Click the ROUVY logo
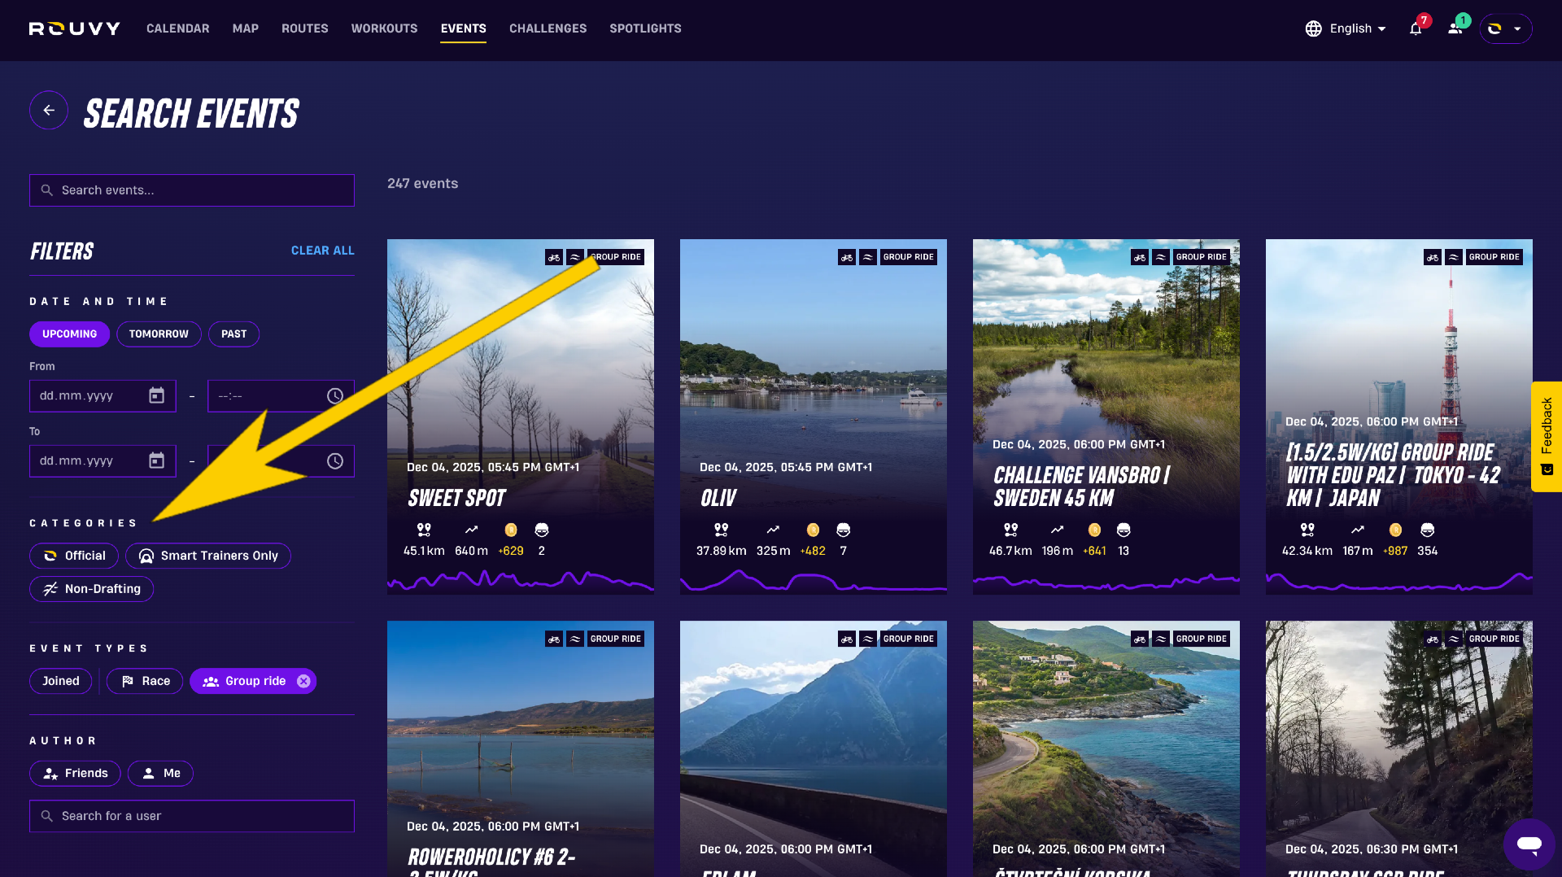The image size is (1562, 877). pos(74,28)
